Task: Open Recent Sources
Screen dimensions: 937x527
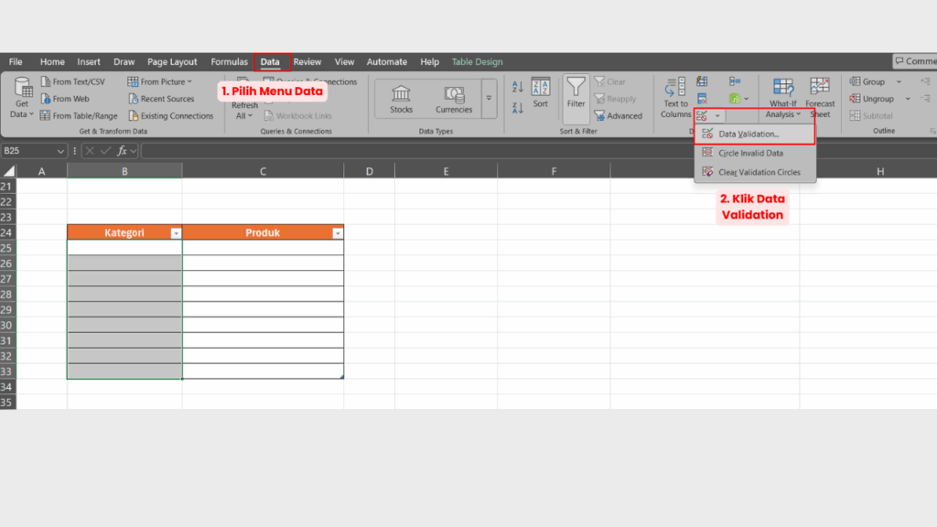Action: (x=161, y=98)
